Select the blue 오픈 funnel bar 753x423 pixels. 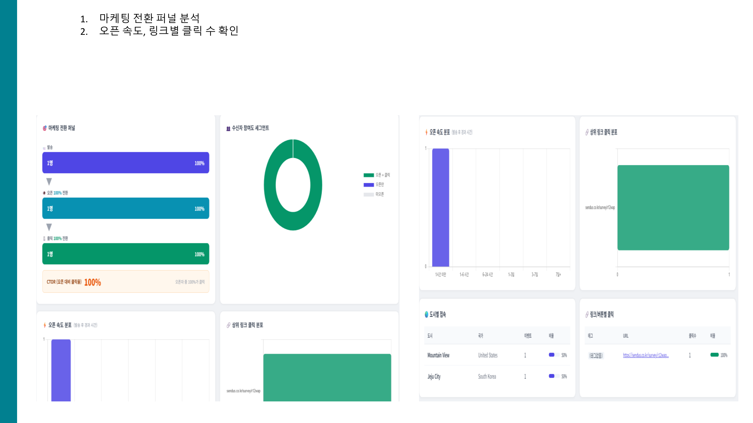click(126, 208)
